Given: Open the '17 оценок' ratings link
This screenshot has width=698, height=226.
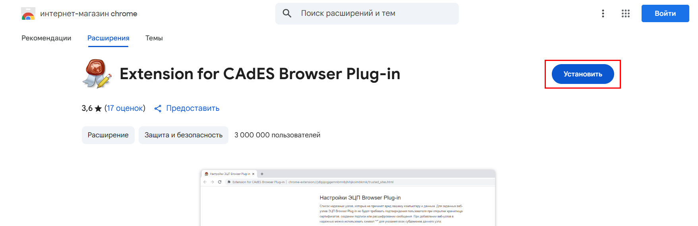Looking at the screenshot, I should (x=125, y=108).
